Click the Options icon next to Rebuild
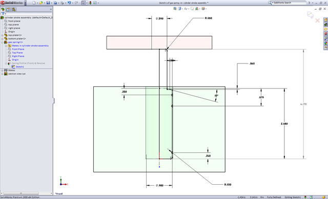This screenshot has height=199, width=328. tap(95, 3)
